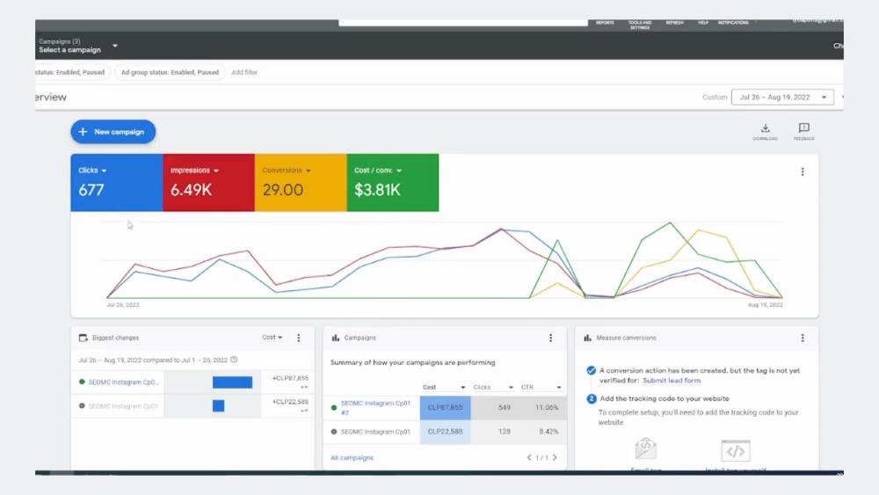Open the Feedback icon
The height and width of the screenshot is (495, 879).
[803, 128]
